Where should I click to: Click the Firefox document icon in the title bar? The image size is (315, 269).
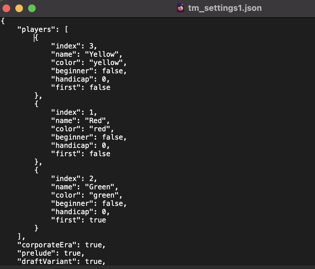pos(180,8)
